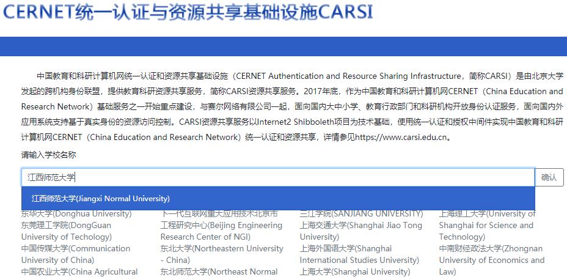Open 东北师范大学 (Northeast Normal) link

coord(219,271)
